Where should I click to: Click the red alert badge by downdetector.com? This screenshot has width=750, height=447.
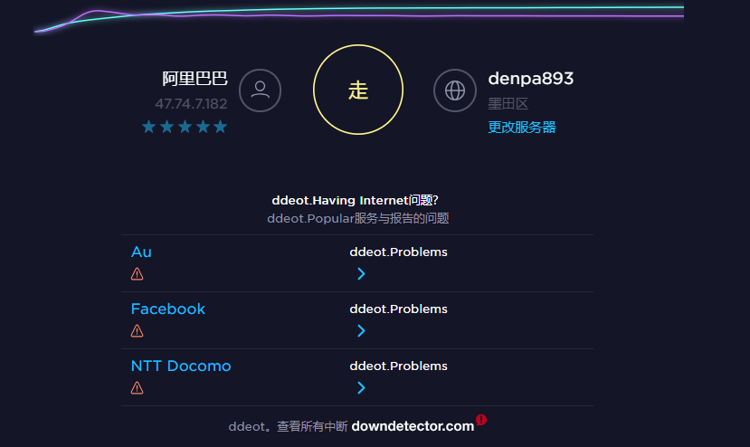coord(481,420)
